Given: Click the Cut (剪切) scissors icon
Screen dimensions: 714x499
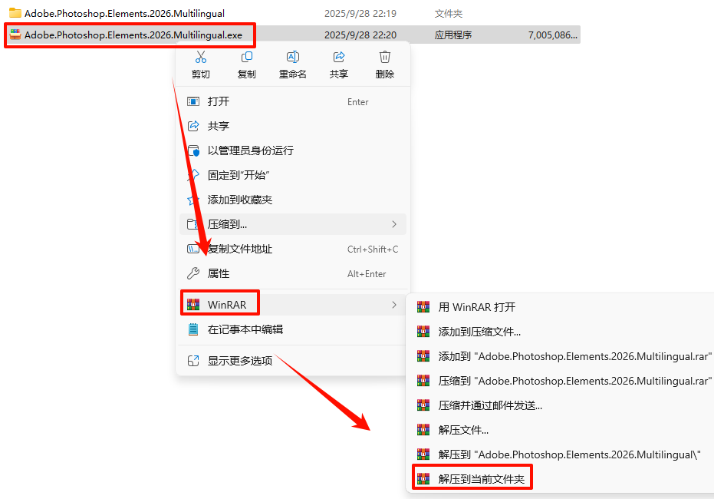Looking at the screenshot, I should pyautogui.click(x=200, y=58).
